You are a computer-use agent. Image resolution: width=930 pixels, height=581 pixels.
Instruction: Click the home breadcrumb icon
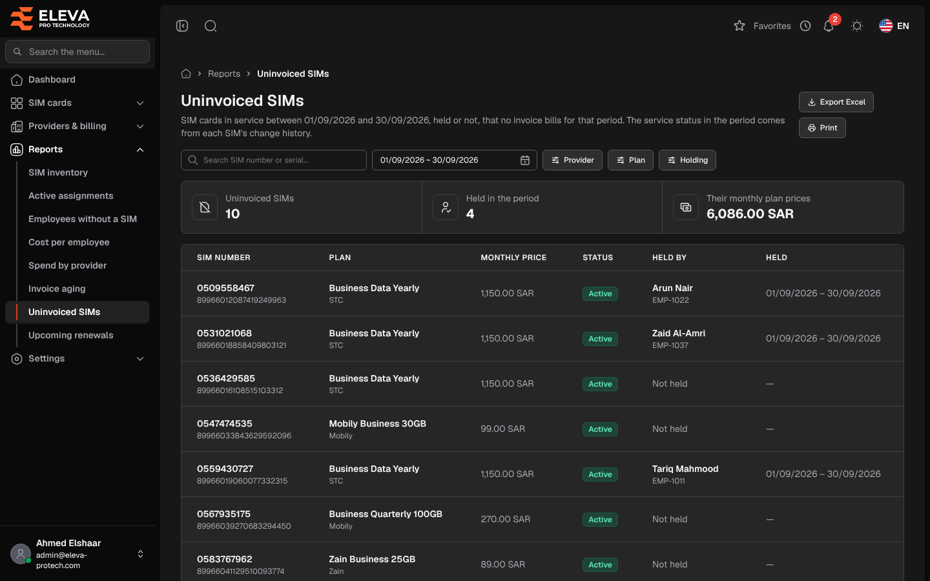(x=186, y=74)
